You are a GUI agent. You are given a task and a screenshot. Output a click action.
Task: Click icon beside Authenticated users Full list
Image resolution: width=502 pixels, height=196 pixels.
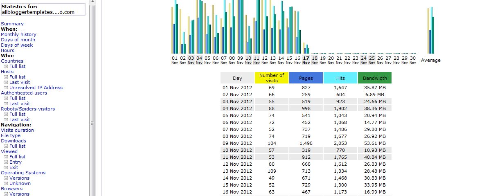coord(6,98)
